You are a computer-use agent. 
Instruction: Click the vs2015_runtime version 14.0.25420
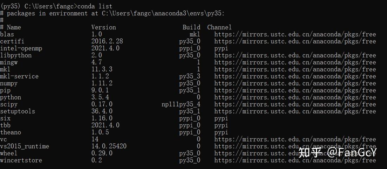click(x=109, y=146)
